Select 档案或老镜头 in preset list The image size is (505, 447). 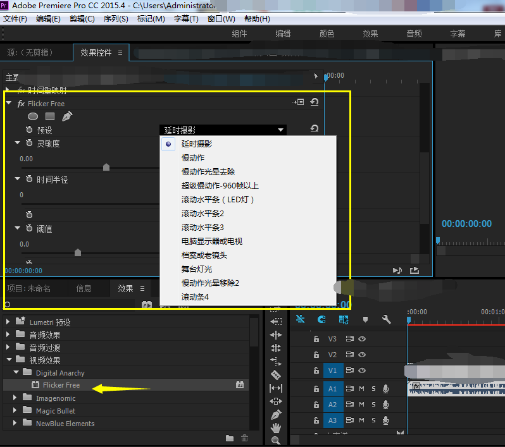coord(204,255)
